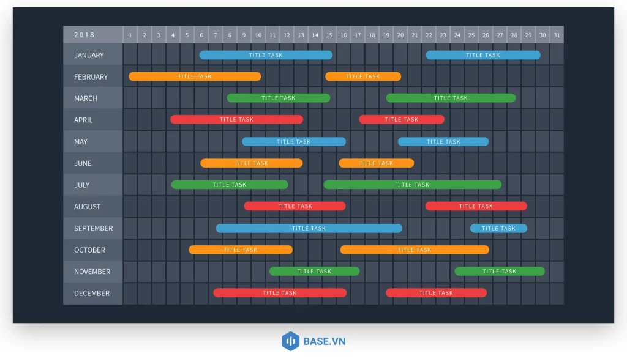Open the second blue task bar in January
Image resolution: width=627 pixels, height=359 pixels.
[483, 55]
